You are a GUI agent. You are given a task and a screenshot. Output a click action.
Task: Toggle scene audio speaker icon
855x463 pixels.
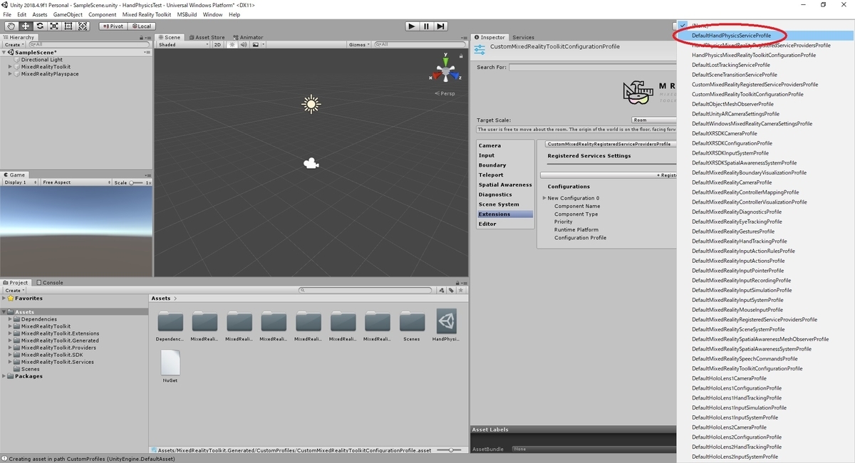244,44
